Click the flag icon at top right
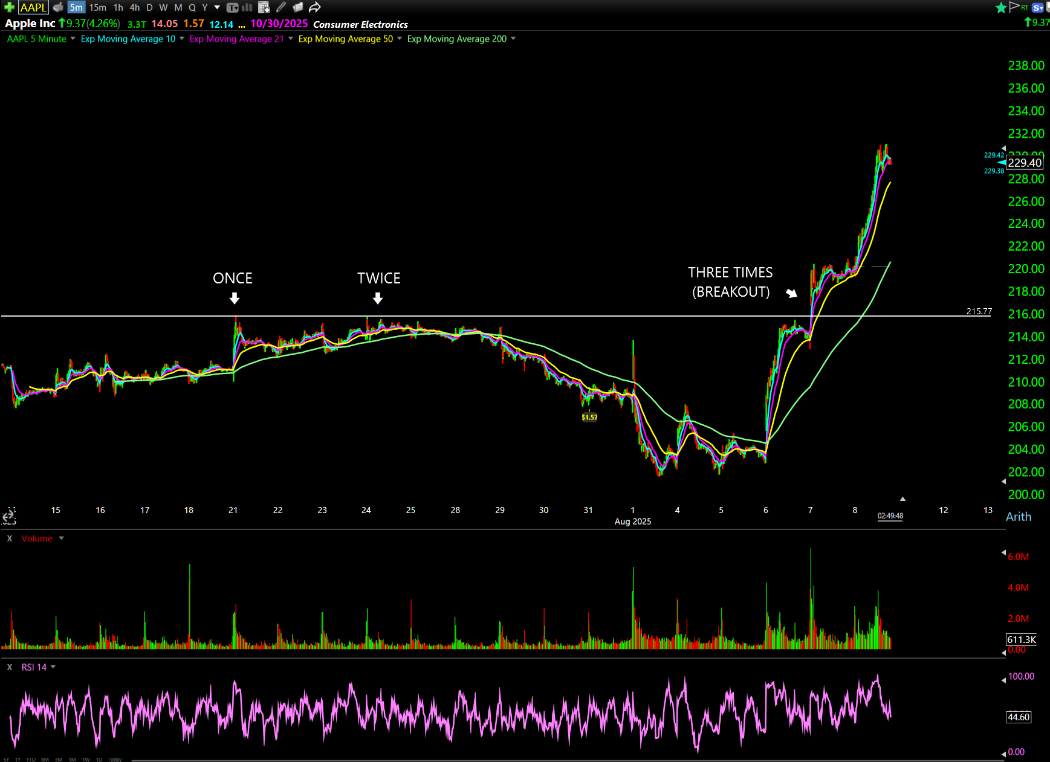 tap(1014, 7)
